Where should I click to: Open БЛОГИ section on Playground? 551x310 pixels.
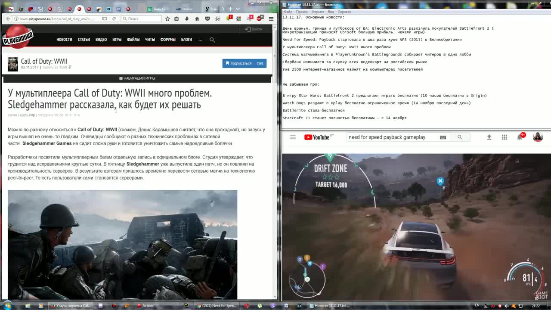tap(186, 40)
